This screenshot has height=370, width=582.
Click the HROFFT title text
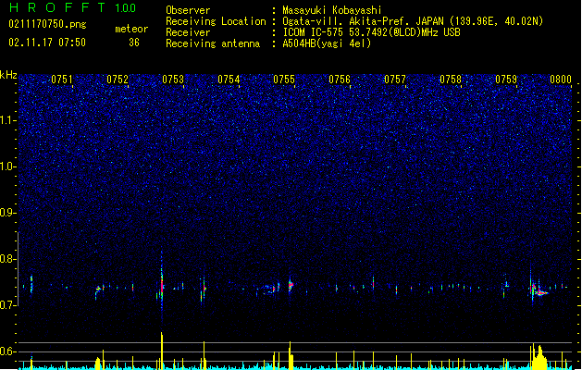57,7
